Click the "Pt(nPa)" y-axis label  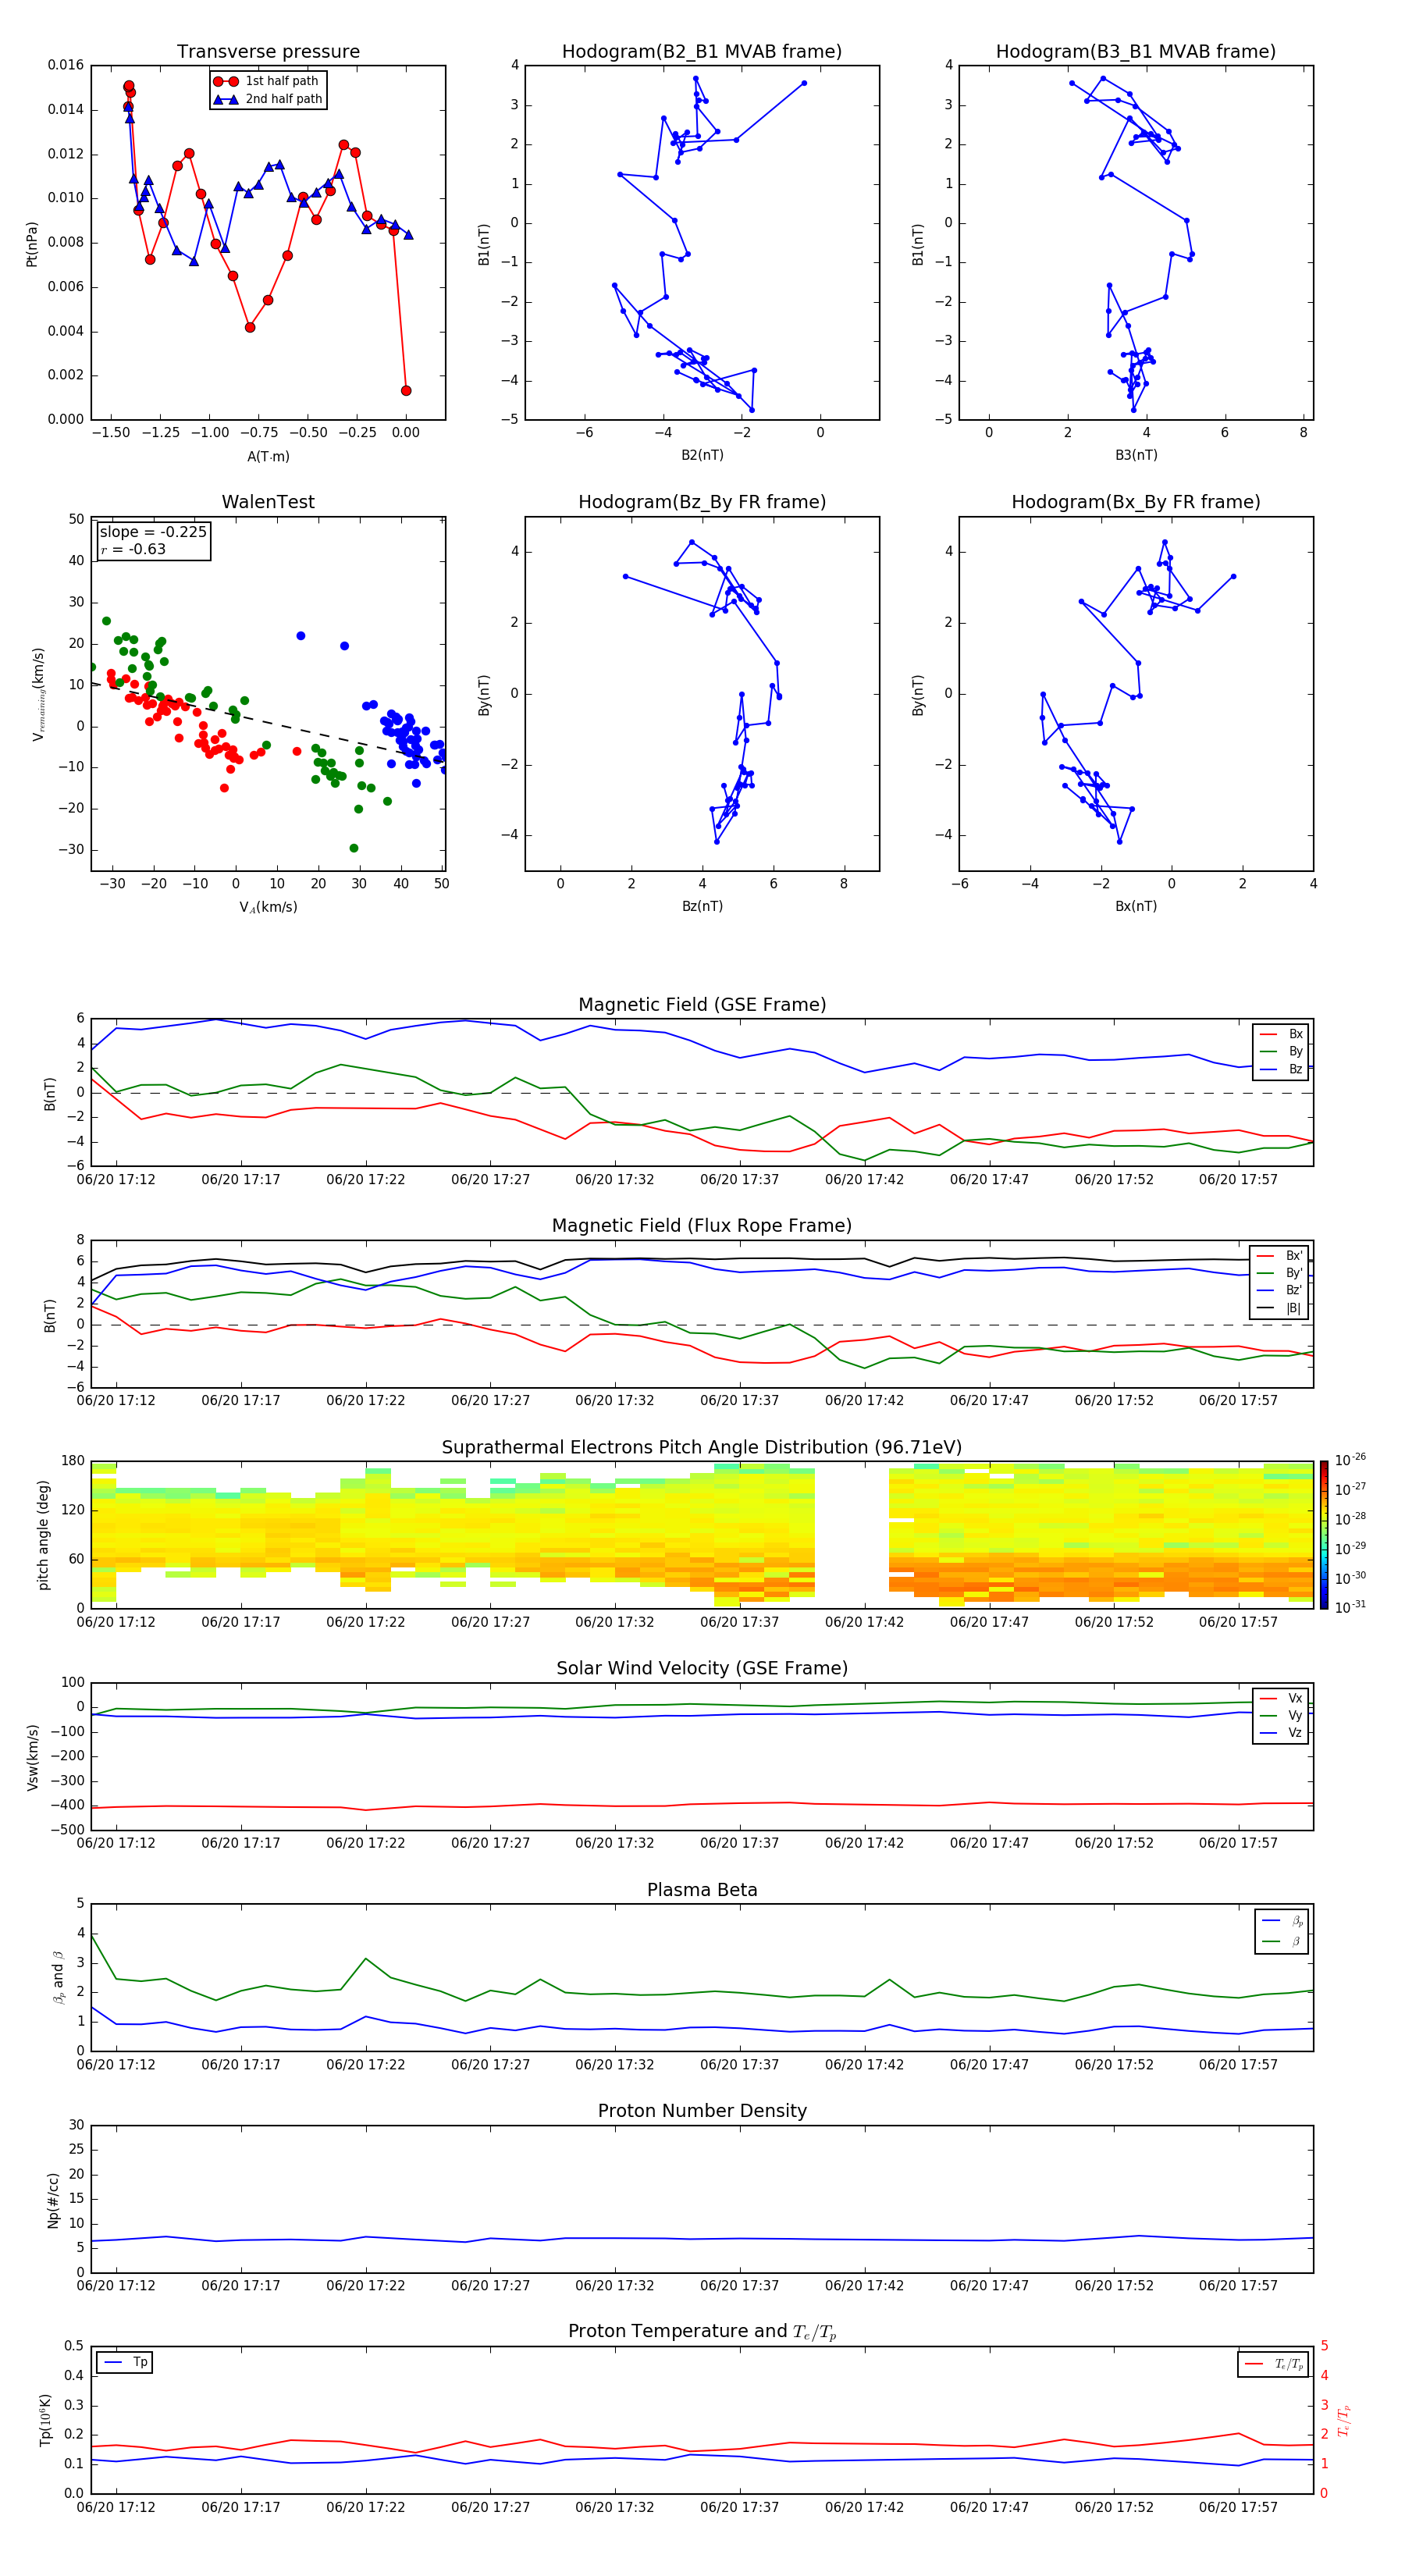(32, 244)
